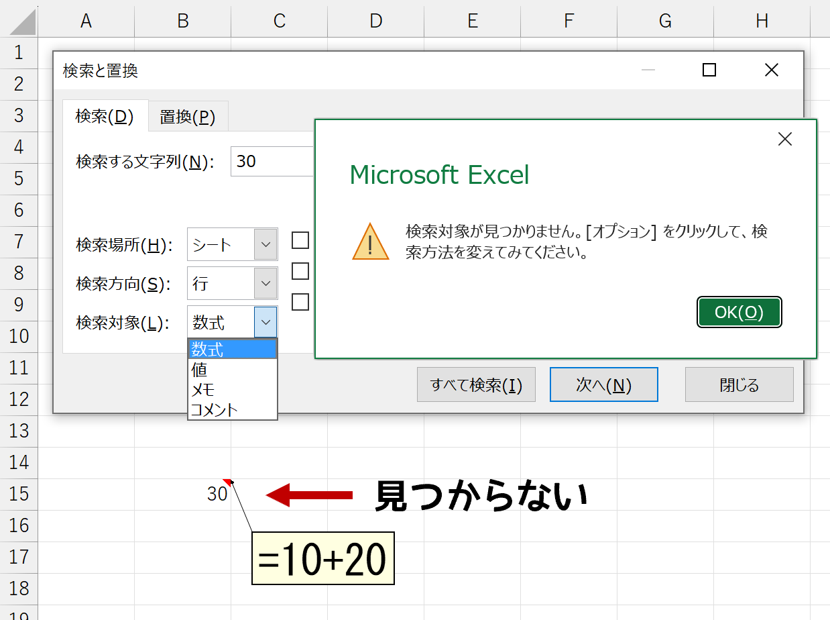Tick the checkbox beside the 検索場所 row
Image resolution: width=830 pixels, height=620 pixels.
[x=300, y=240]
